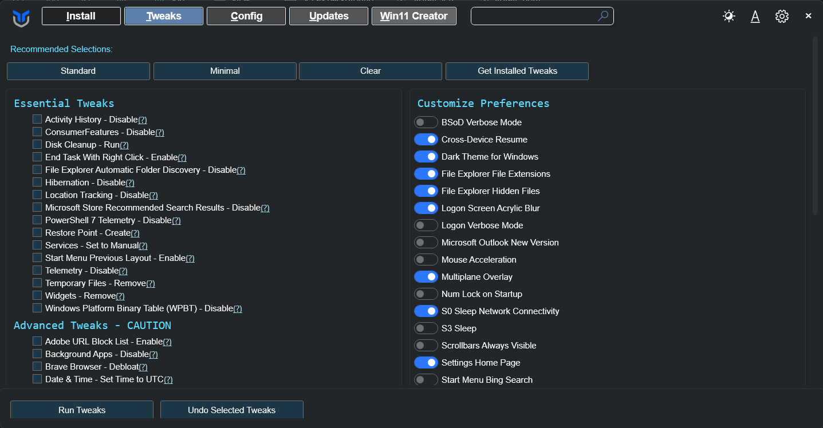
Task: Turn off Dark Theme for Windows
Action: pos(426,157)
